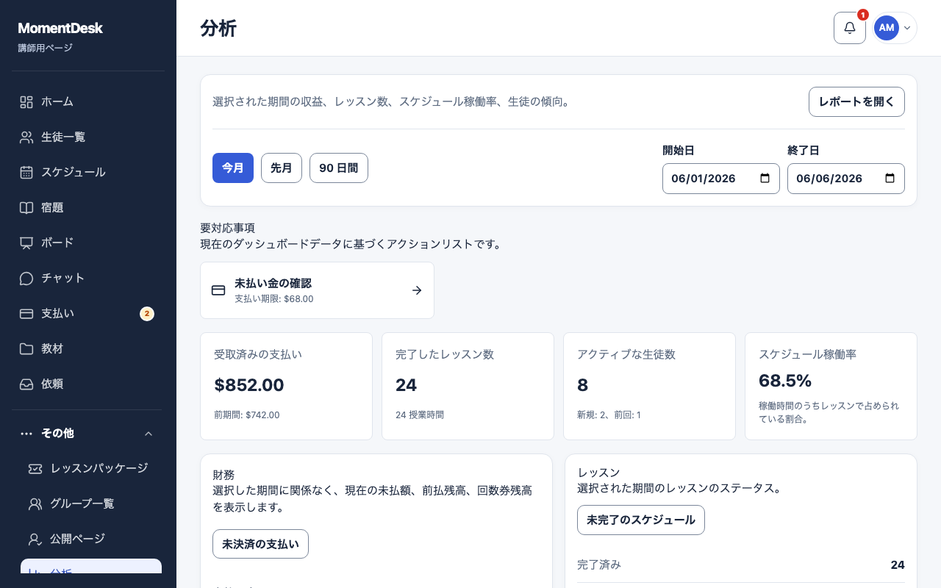This screenshot has width=941, height=588.
Task: Click the card icon on 未払い金の確認
Action: click(218, 290)
